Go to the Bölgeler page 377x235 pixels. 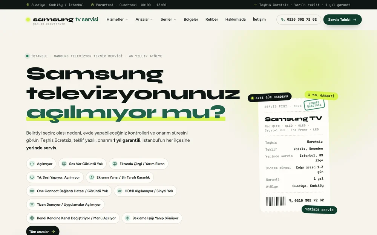coord(191,20)
